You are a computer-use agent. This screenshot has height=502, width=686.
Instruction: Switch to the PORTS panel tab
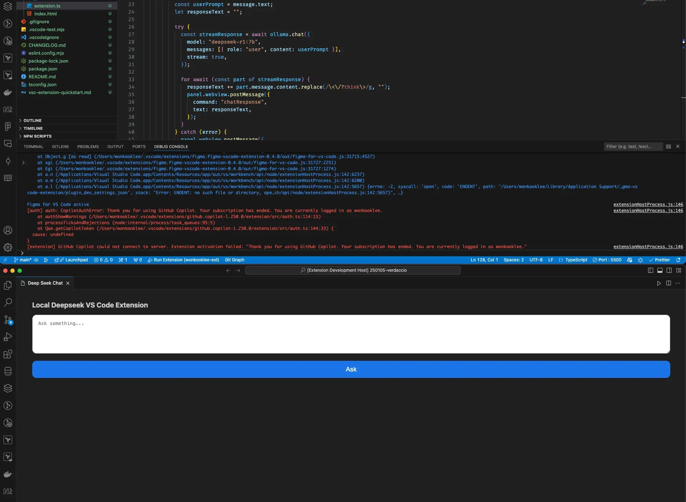139,147
